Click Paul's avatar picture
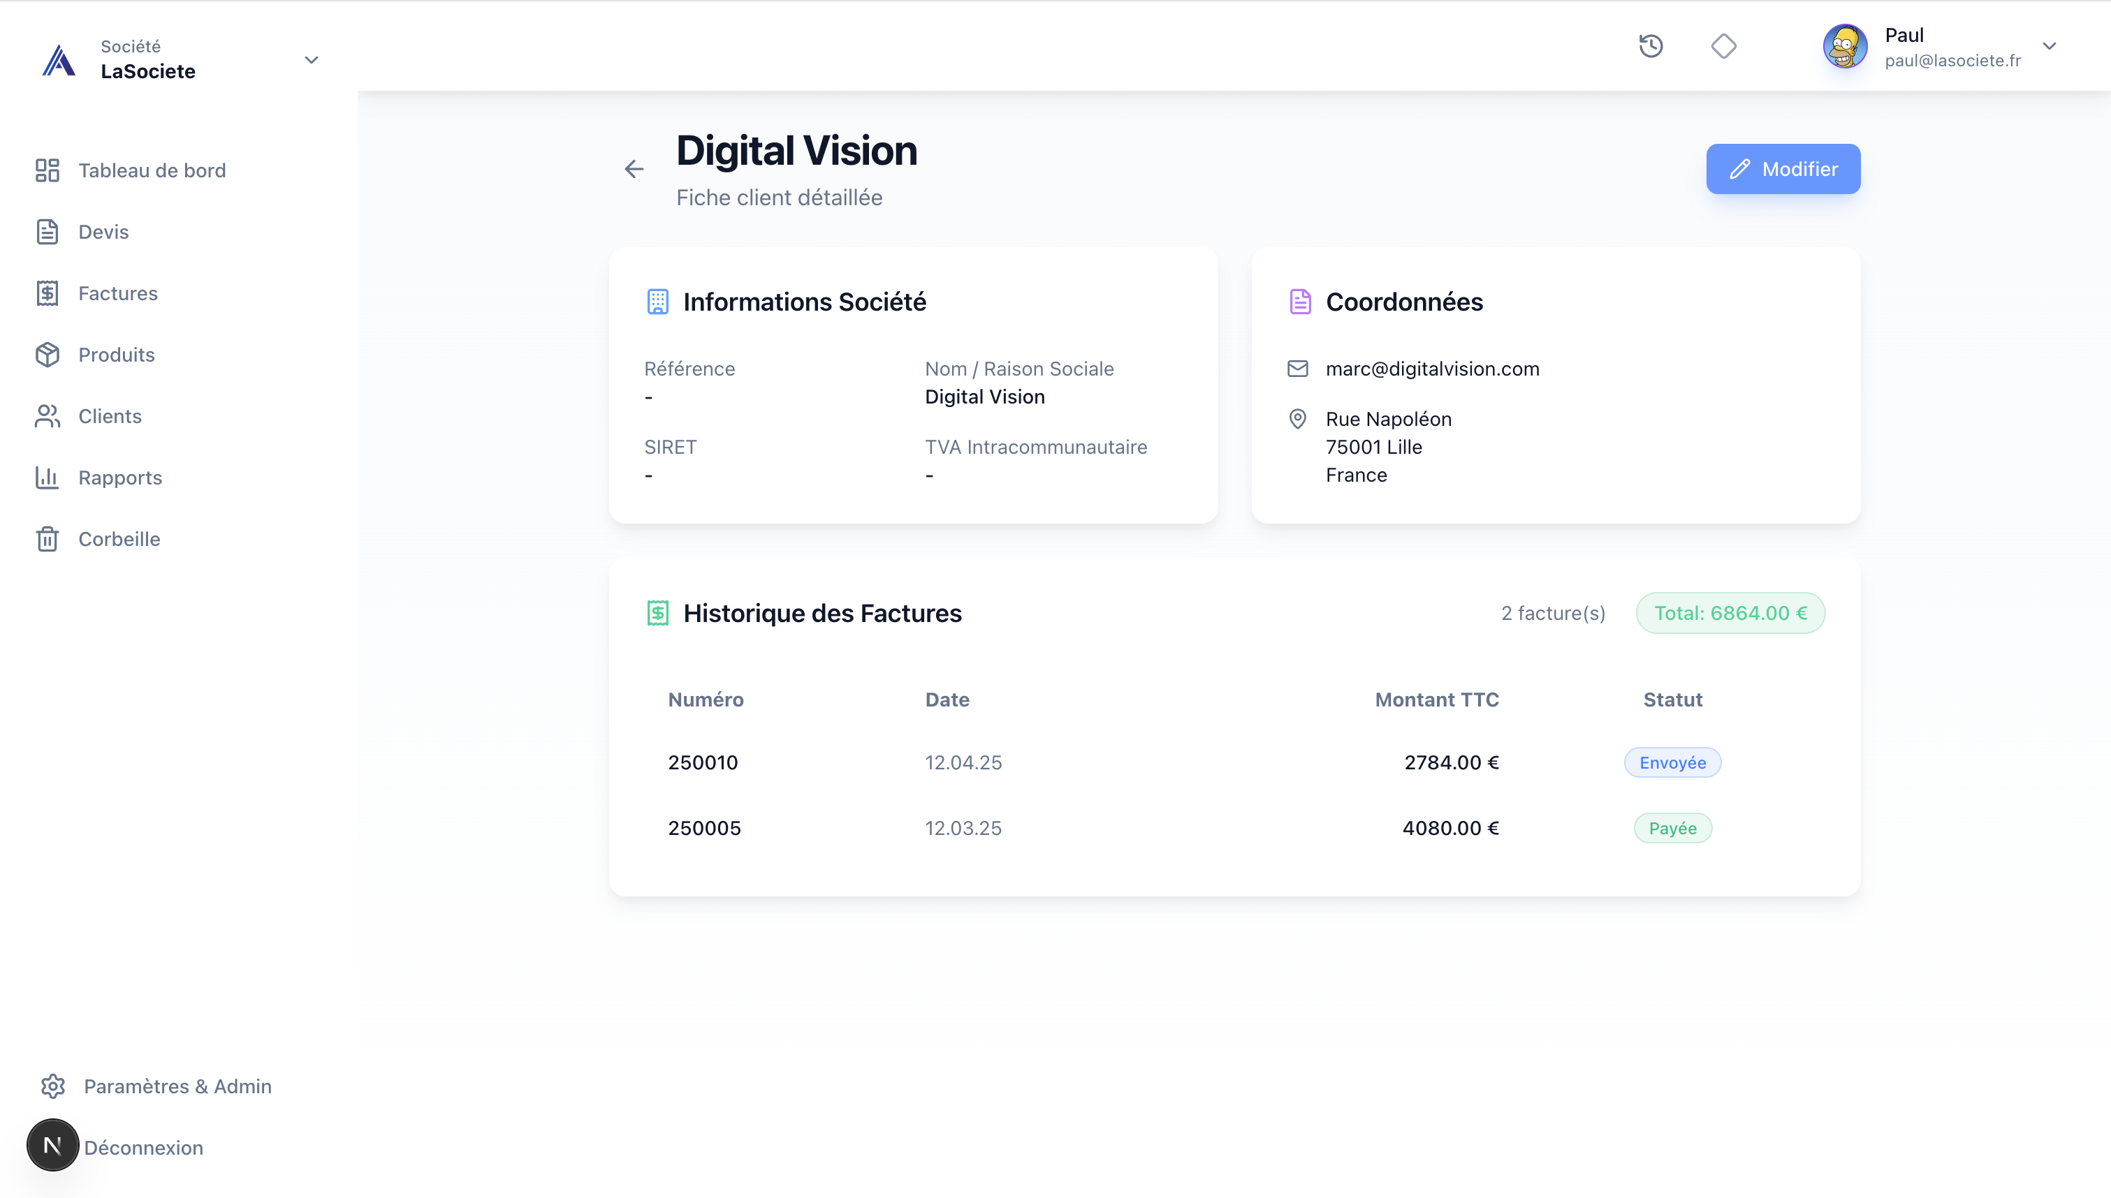 tap(1844, 46)
